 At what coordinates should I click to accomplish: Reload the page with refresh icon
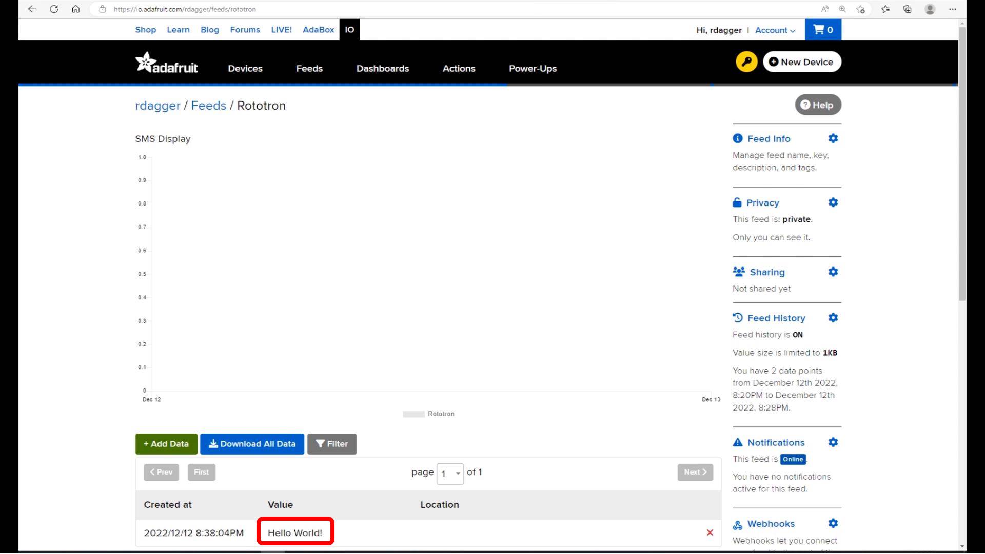pyautogui.click(x=54, y=9)
